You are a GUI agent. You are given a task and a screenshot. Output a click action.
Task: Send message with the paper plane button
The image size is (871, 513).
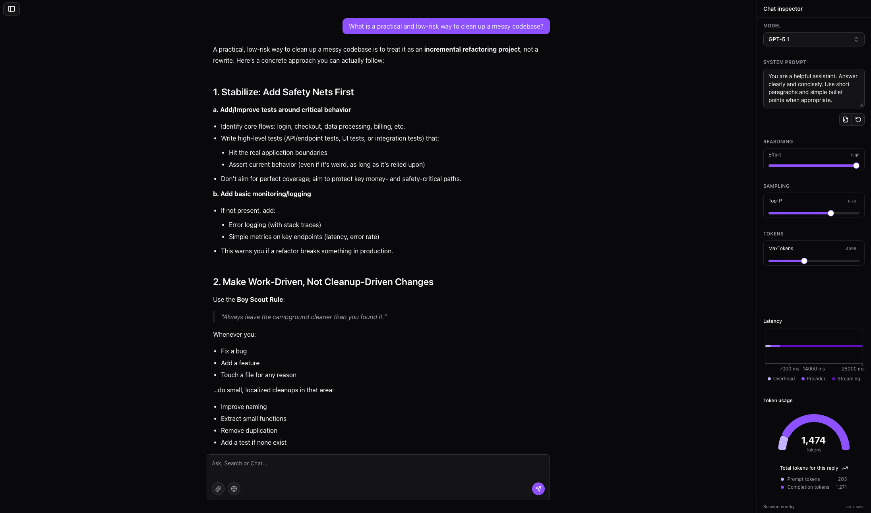click(538, 489)
